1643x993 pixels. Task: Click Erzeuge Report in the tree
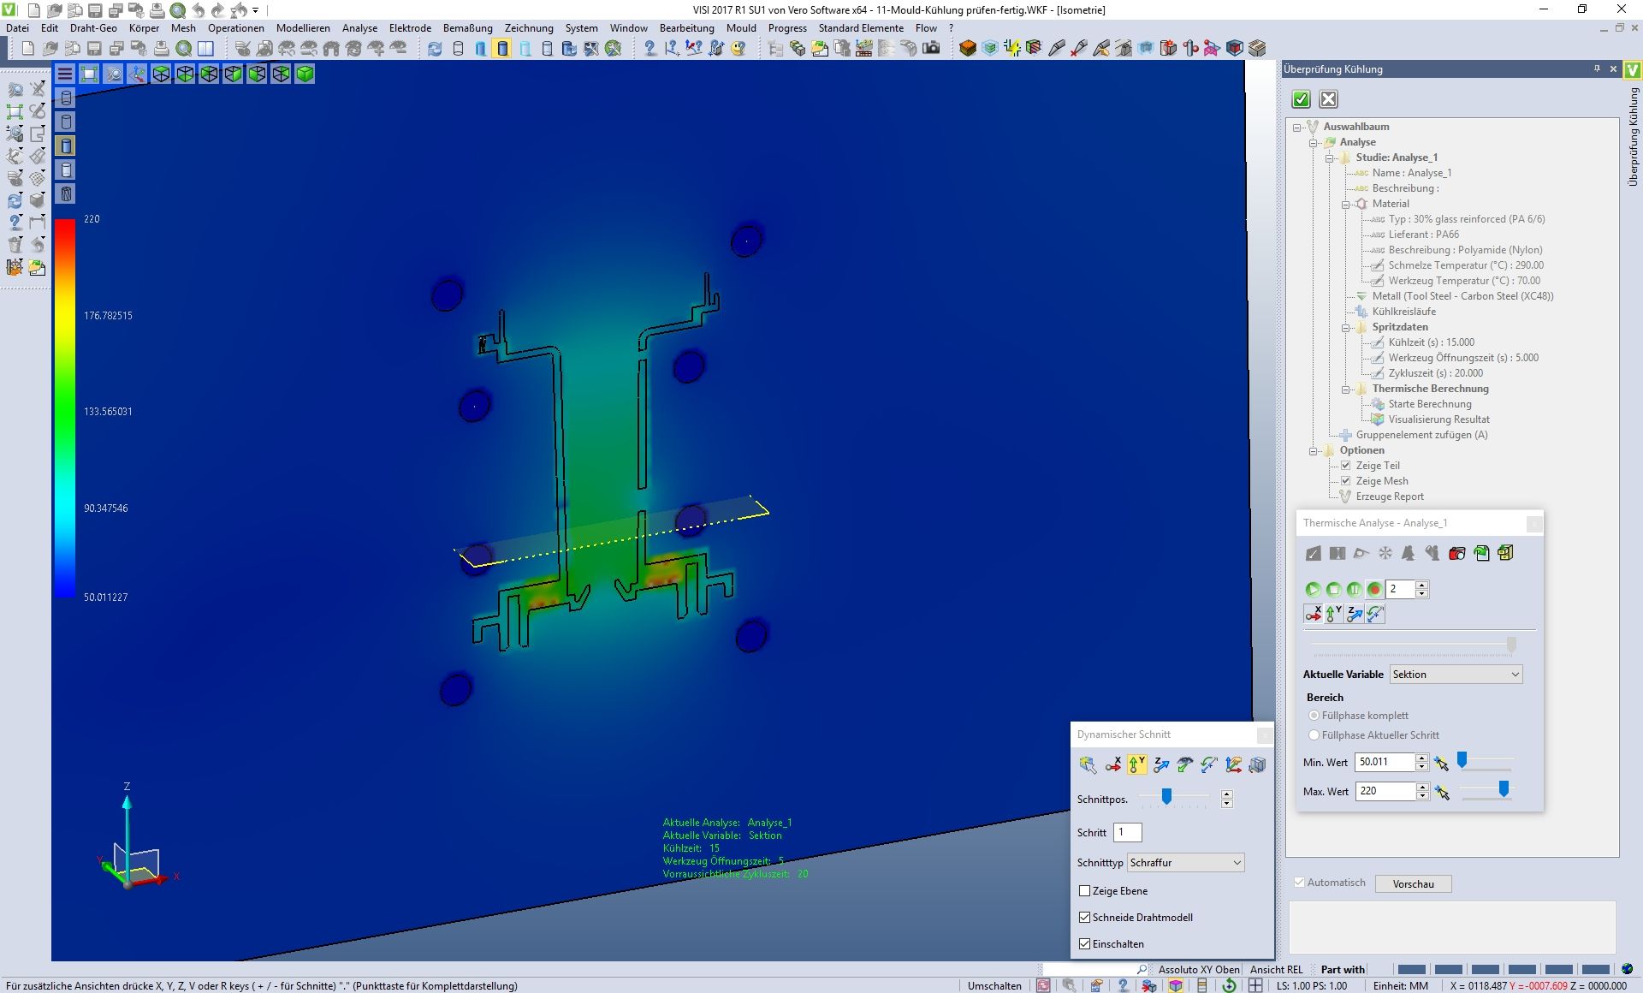click(1390, 496)
